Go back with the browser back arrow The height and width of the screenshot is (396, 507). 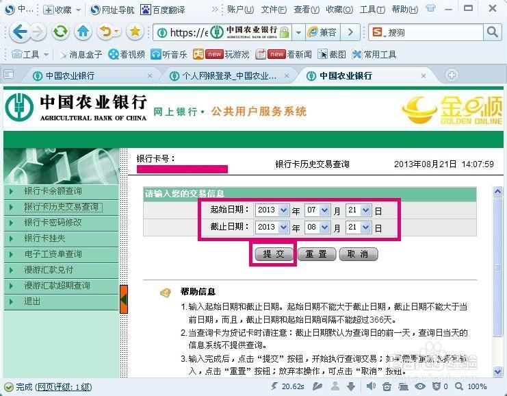(19, 32)
